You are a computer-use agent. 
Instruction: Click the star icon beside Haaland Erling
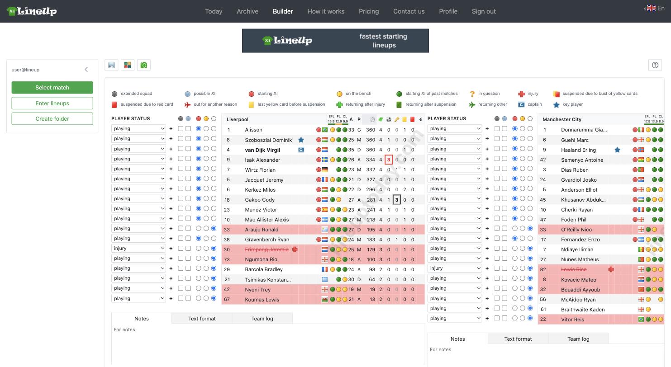[x=617, y=150]
